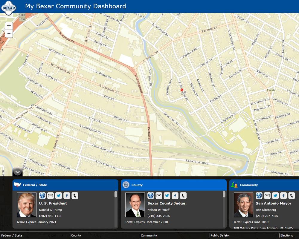Screen dimensions: 299x239
Task: Open Ron Nirenberg's Facebook page
Action: click(283, 196)
